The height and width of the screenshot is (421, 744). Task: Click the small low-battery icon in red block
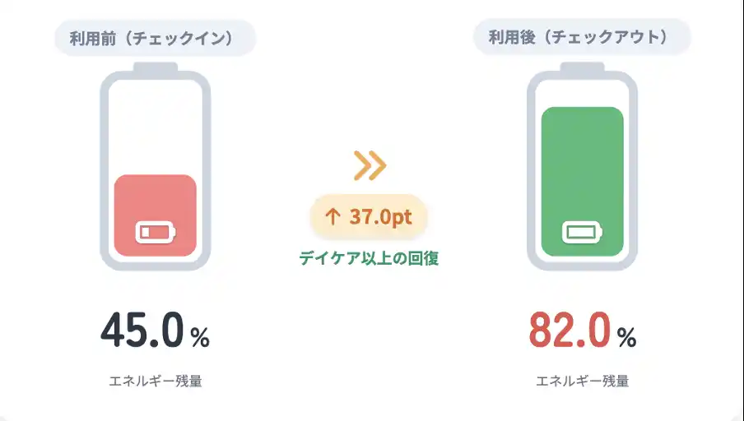click(156, 232)
